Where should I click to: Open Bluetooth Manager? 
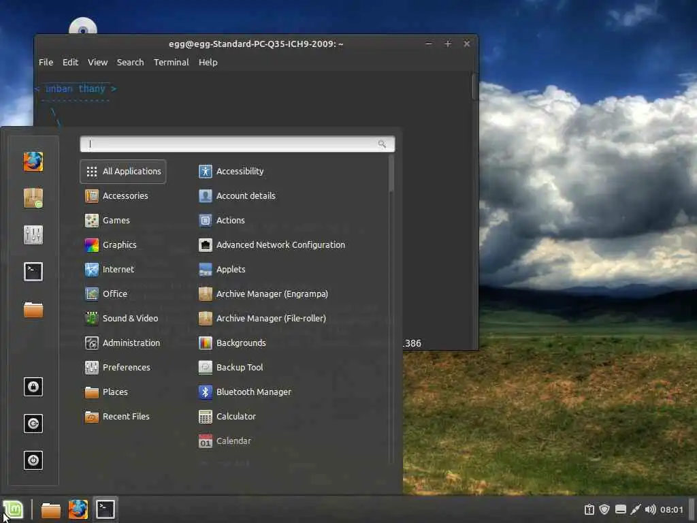tap(245, 392)
